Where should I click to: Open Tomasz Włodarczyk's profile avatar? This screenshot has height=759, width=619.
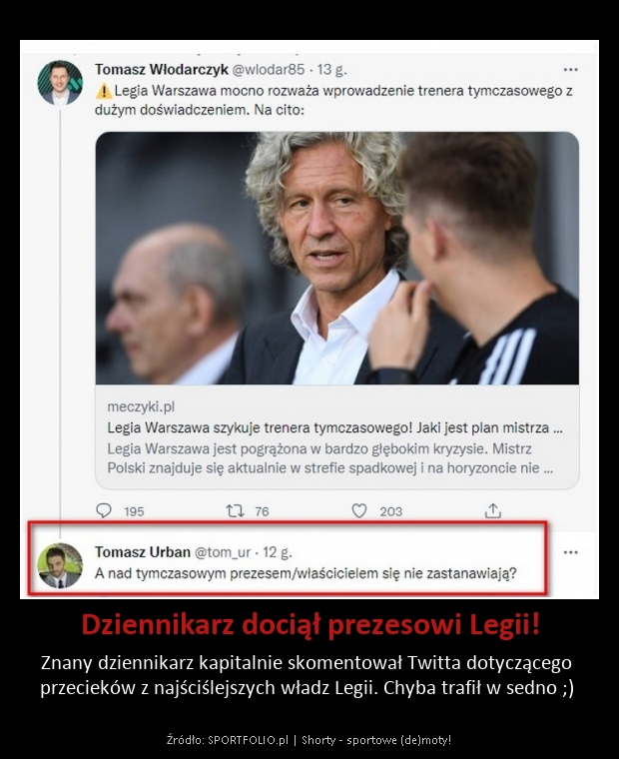click(60, 83)
